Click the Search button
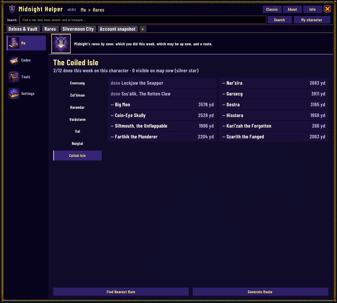Viewport: 337px width, 303px height. (279, 20)
